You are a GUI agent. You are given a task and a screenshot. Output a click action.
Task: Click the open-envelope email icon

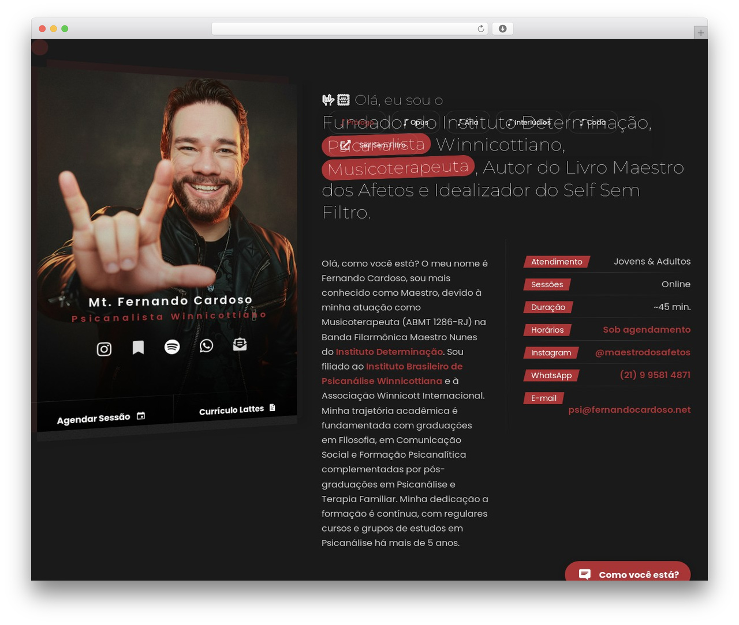point(240,344)
